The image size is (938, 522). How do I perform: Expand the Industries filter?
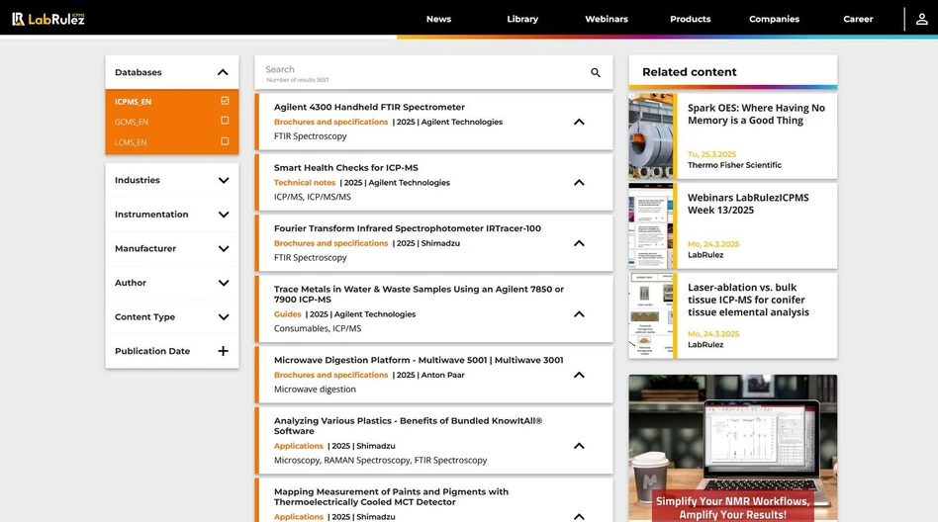pos(223,180)
